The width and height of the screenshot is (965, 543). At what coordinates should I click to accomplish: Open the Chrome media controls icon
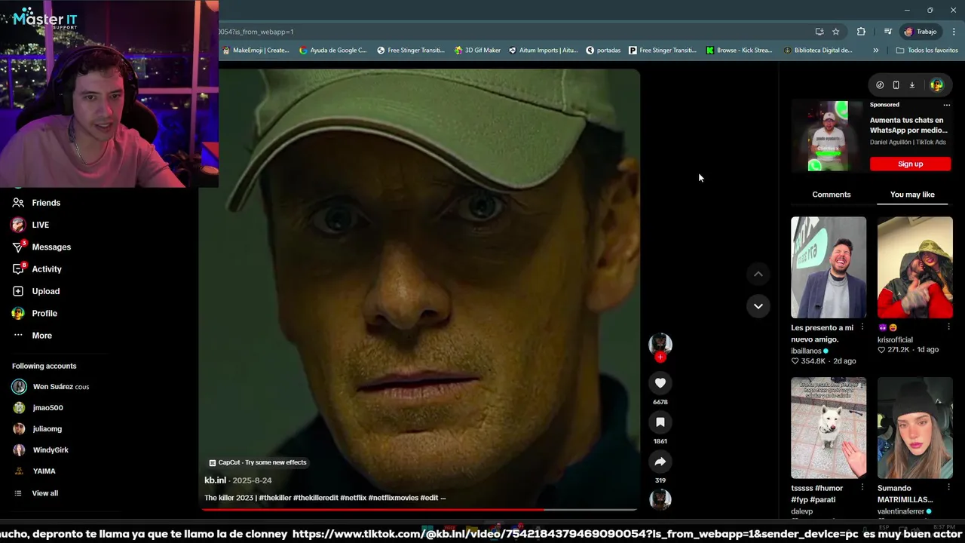click(888, 32)
